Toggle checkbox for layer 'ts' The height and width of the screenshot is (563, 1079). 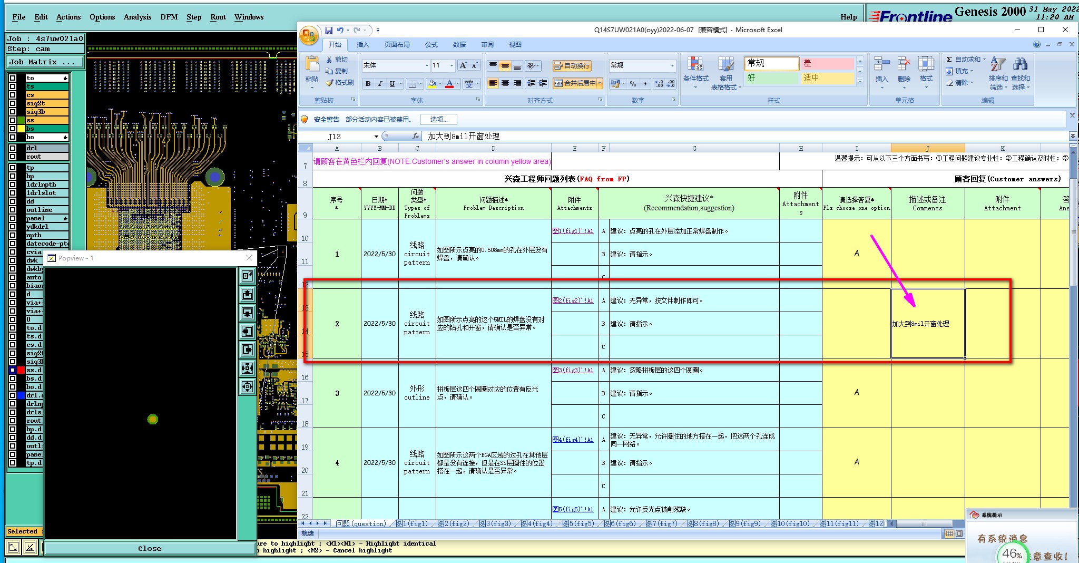pyautogui.click(x=13, y=86)
